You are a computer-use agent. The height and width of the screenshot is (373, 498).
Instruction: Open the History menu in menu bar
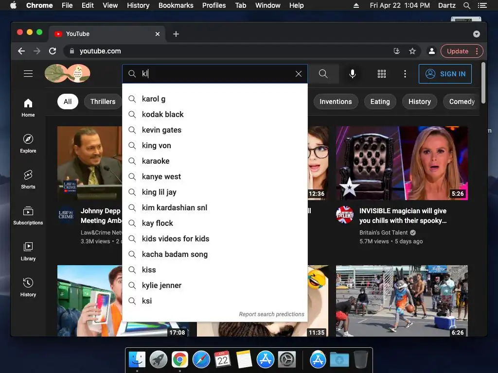[138, 5]
